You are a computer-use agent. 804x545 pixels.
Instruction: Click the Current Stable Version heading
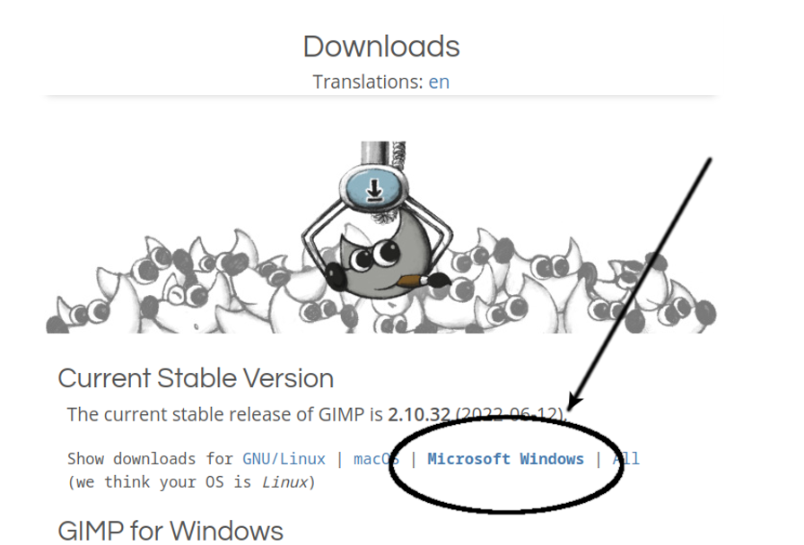pyautogui.click(x=196, y=378)
